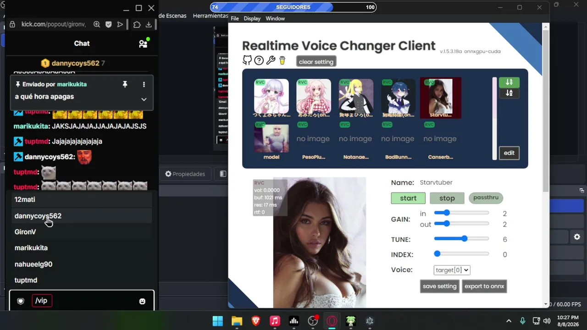Click the kick.com address bar
The height and width of the screenshot is (330, 587).
tap(53, 24)
